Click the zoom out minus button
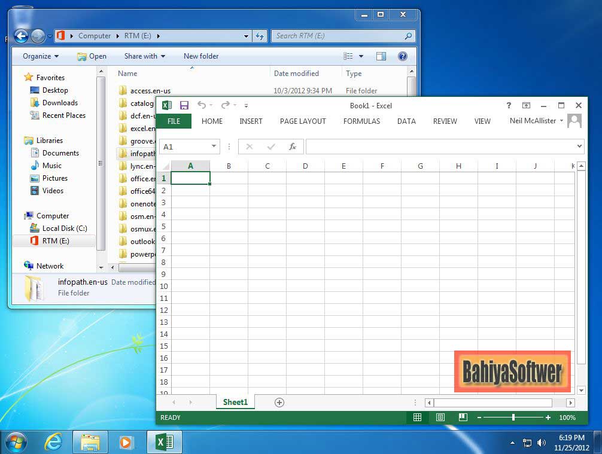The image size is (602, 454). pos(479,418)
